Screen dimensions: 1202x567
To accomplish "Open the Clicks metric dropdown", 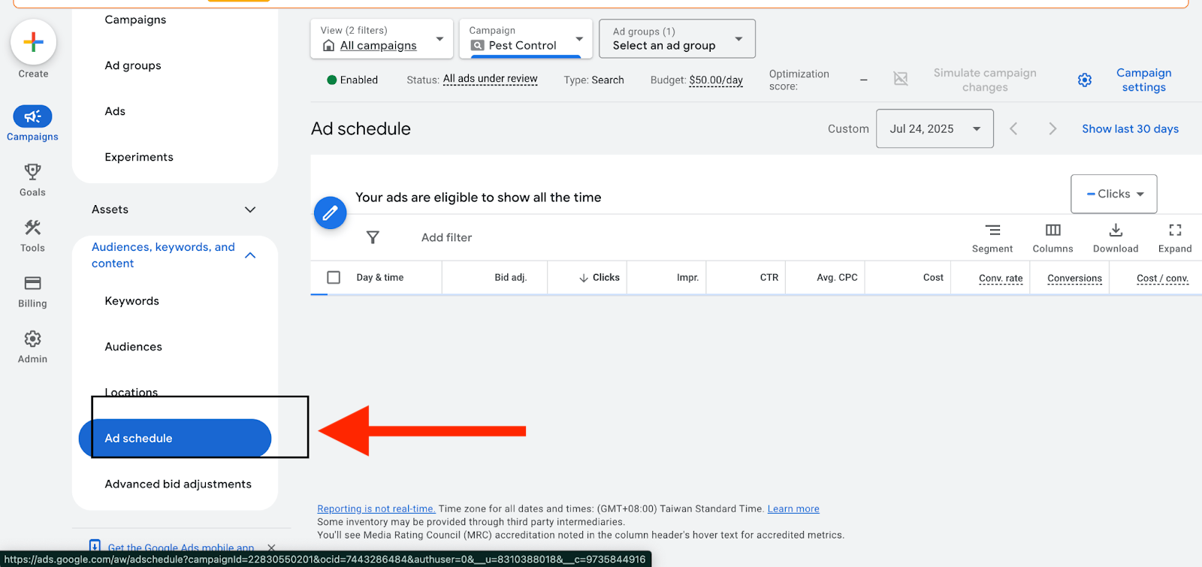I will pyautogui.click(x=1113, y=194).
